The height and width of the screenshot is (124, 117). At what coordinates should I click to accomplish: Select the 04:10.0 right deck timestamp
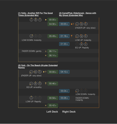click(x=64, y=72)
